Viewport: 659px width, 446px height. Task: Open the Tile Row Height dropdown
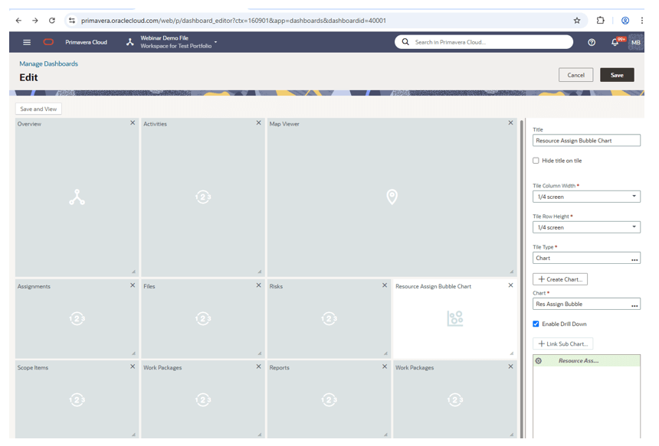[634, 227]
